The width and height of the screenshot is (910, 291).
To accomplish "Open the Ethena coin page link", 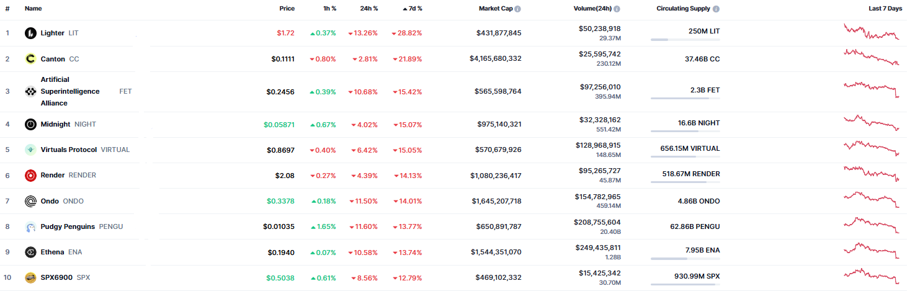I will pyautogui.click(x=52, y=252).
